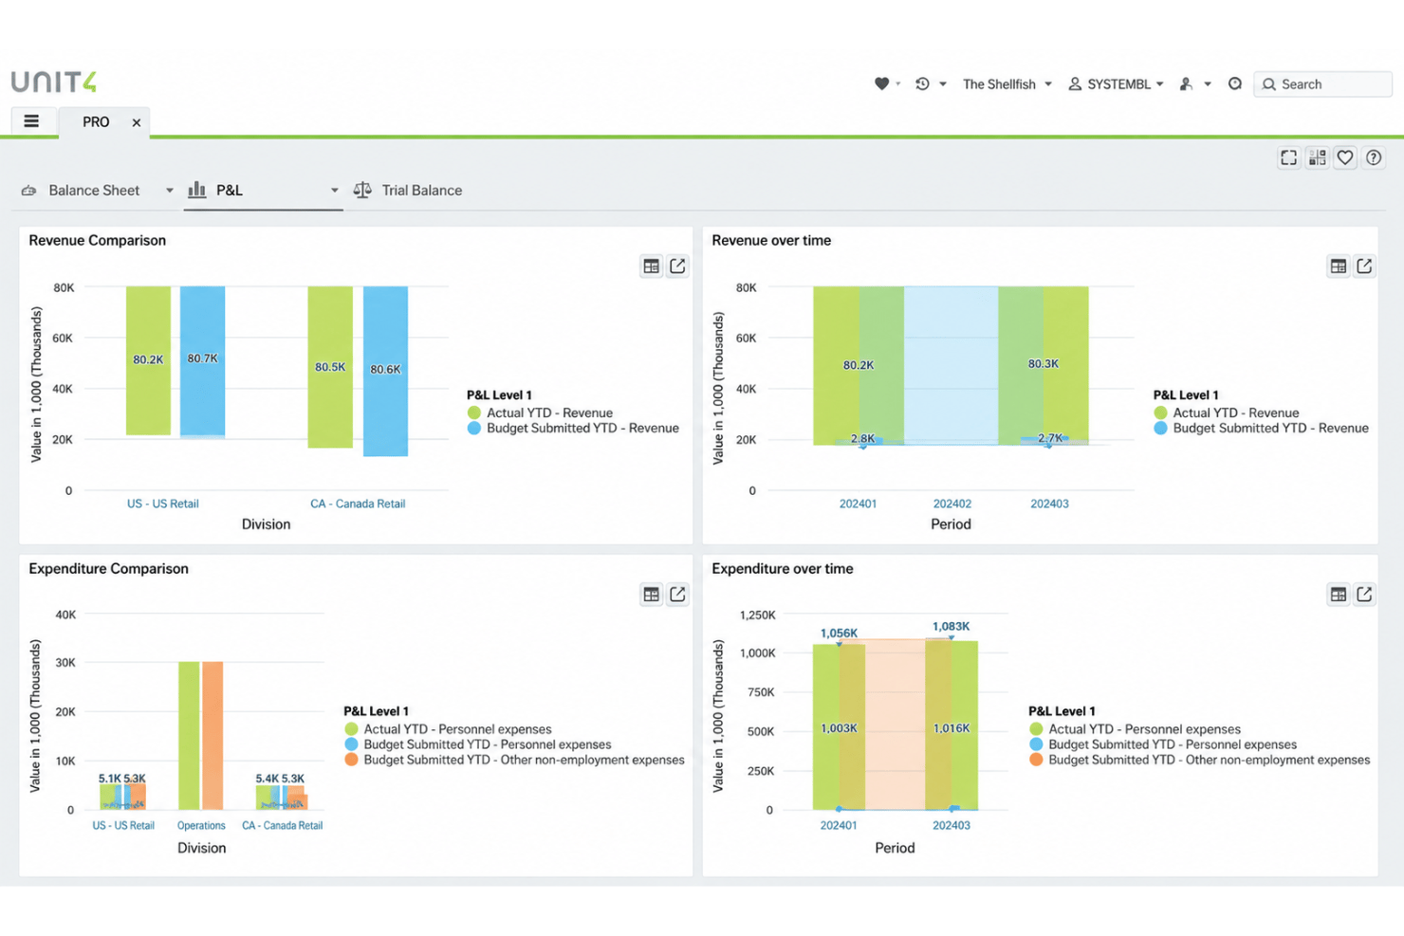Open the SYSTEMBL user dropdown
Screen dimensions: 1404x936
[1116, 84]
